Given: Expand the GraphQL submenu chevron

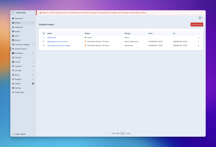Looking at the screenshot, I should point(33,79).
